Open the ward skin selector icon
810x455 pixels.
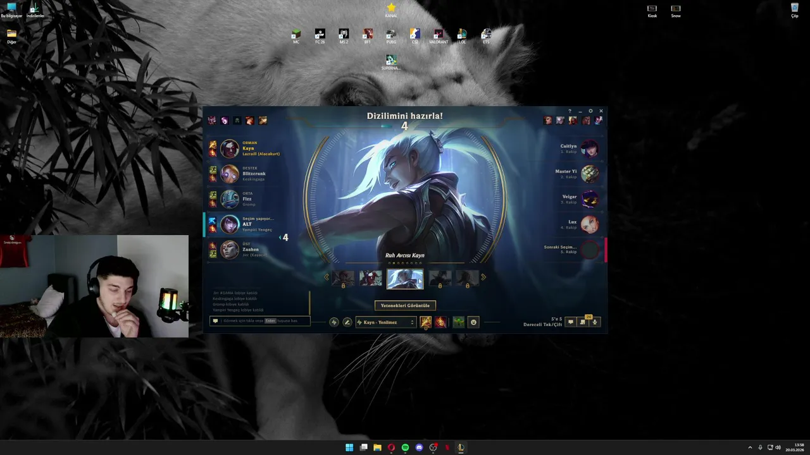coord(459,322)
